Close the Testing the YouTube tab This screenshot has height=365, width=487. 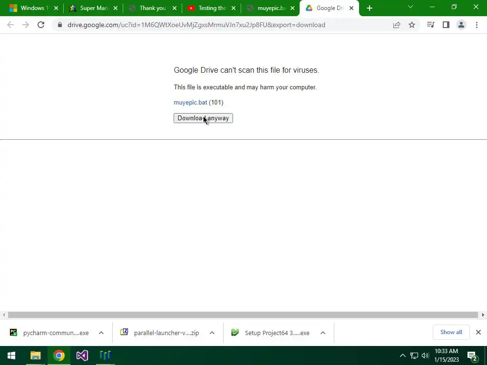233,9
